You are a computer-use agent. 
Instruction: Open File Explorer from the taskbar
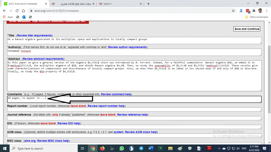(x=170, y=148)
